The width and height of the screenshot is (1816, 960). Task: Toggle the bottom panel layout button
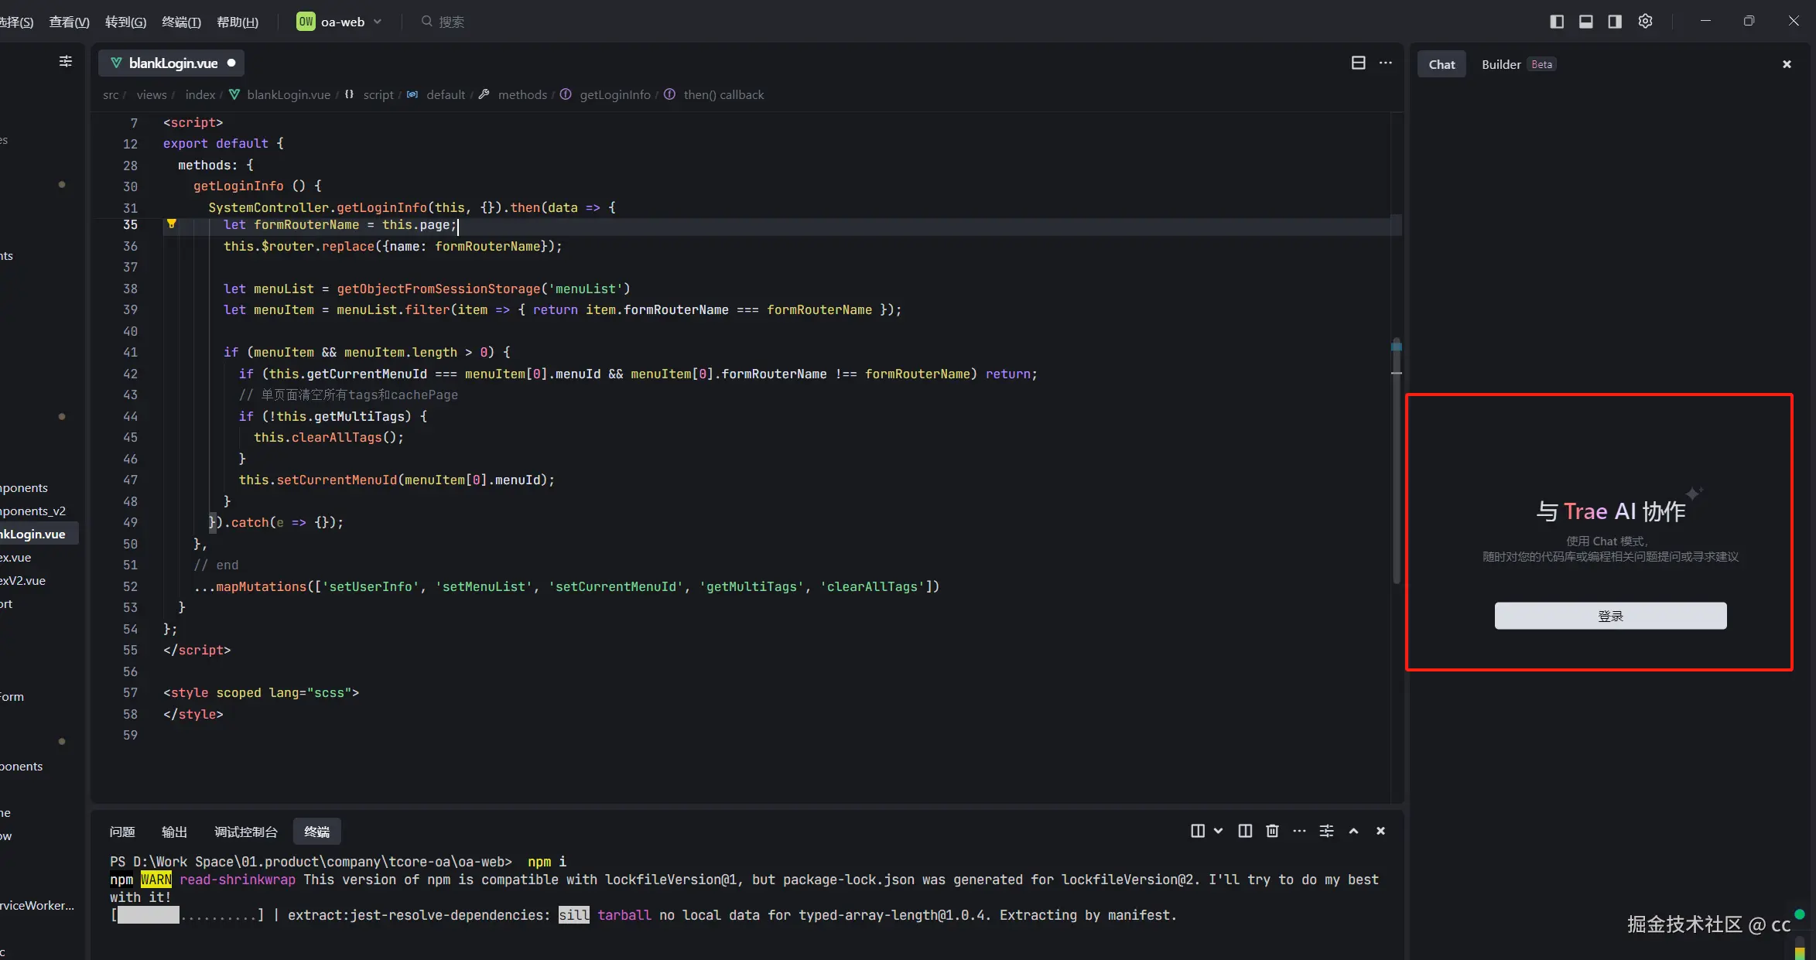point(1585,22)
